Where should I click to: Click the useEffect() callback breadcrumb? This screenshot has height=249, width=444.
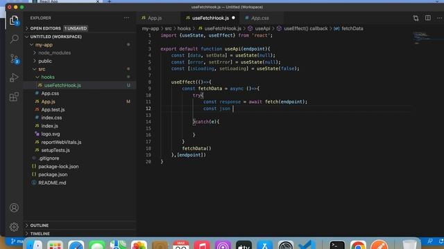coord(305,28)
